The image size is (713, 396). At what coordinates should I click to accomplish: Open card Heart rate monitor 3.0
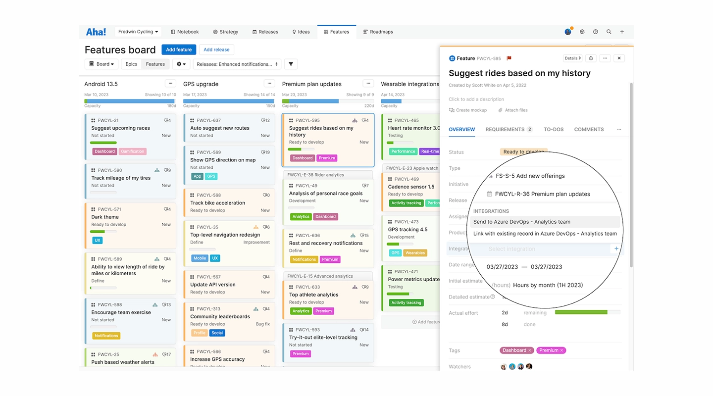[411, 137]
